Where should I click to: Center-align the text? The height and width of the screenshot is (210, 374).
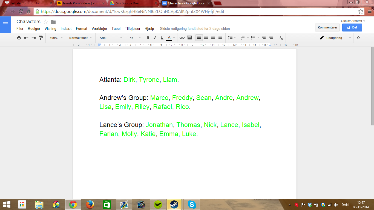(x=206, y=38)
